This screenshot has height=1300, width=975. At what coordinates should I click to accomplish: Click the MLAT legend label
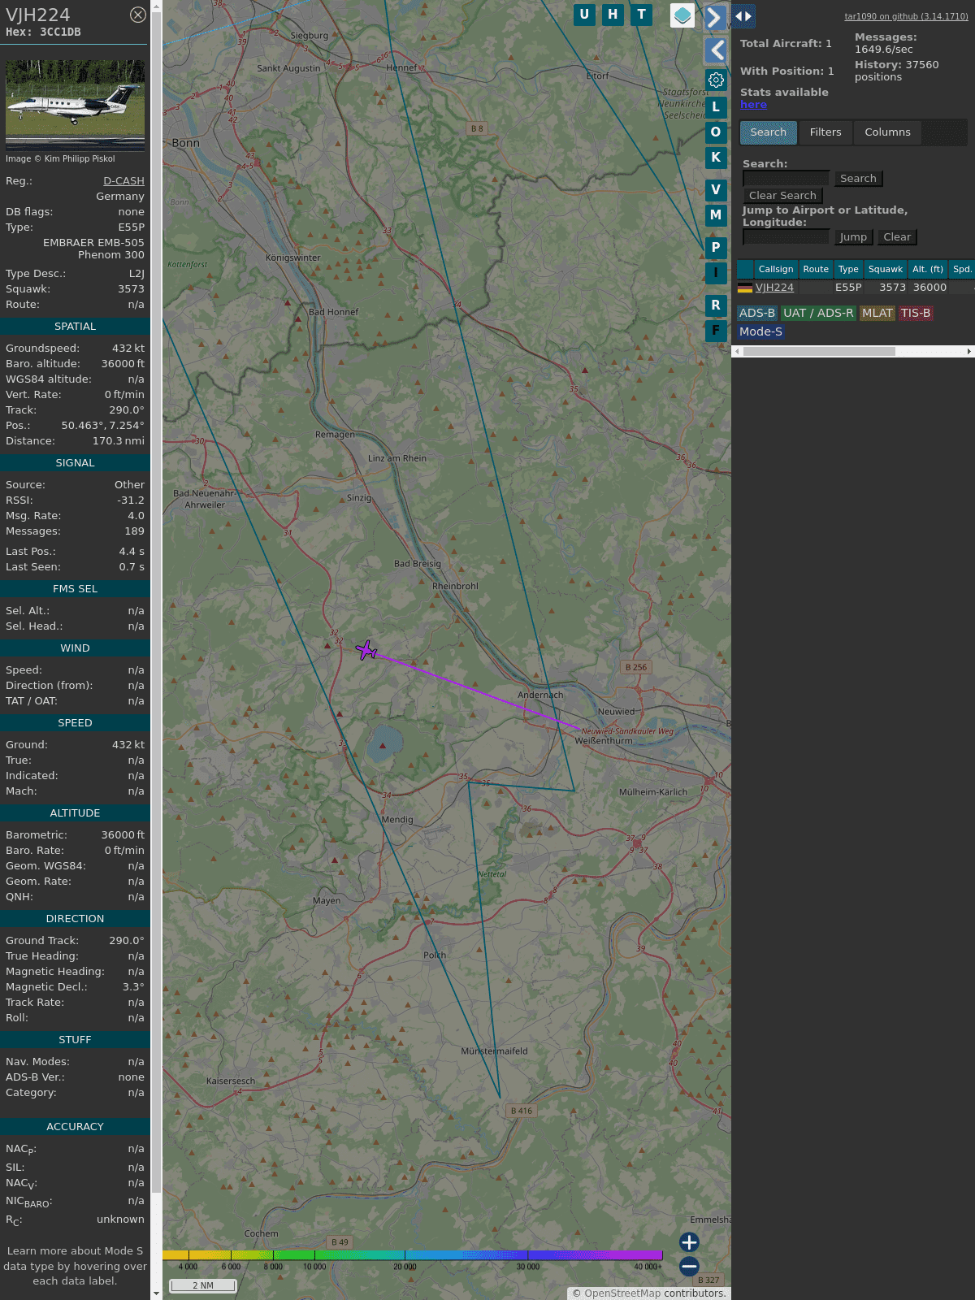tap(877, 314)
